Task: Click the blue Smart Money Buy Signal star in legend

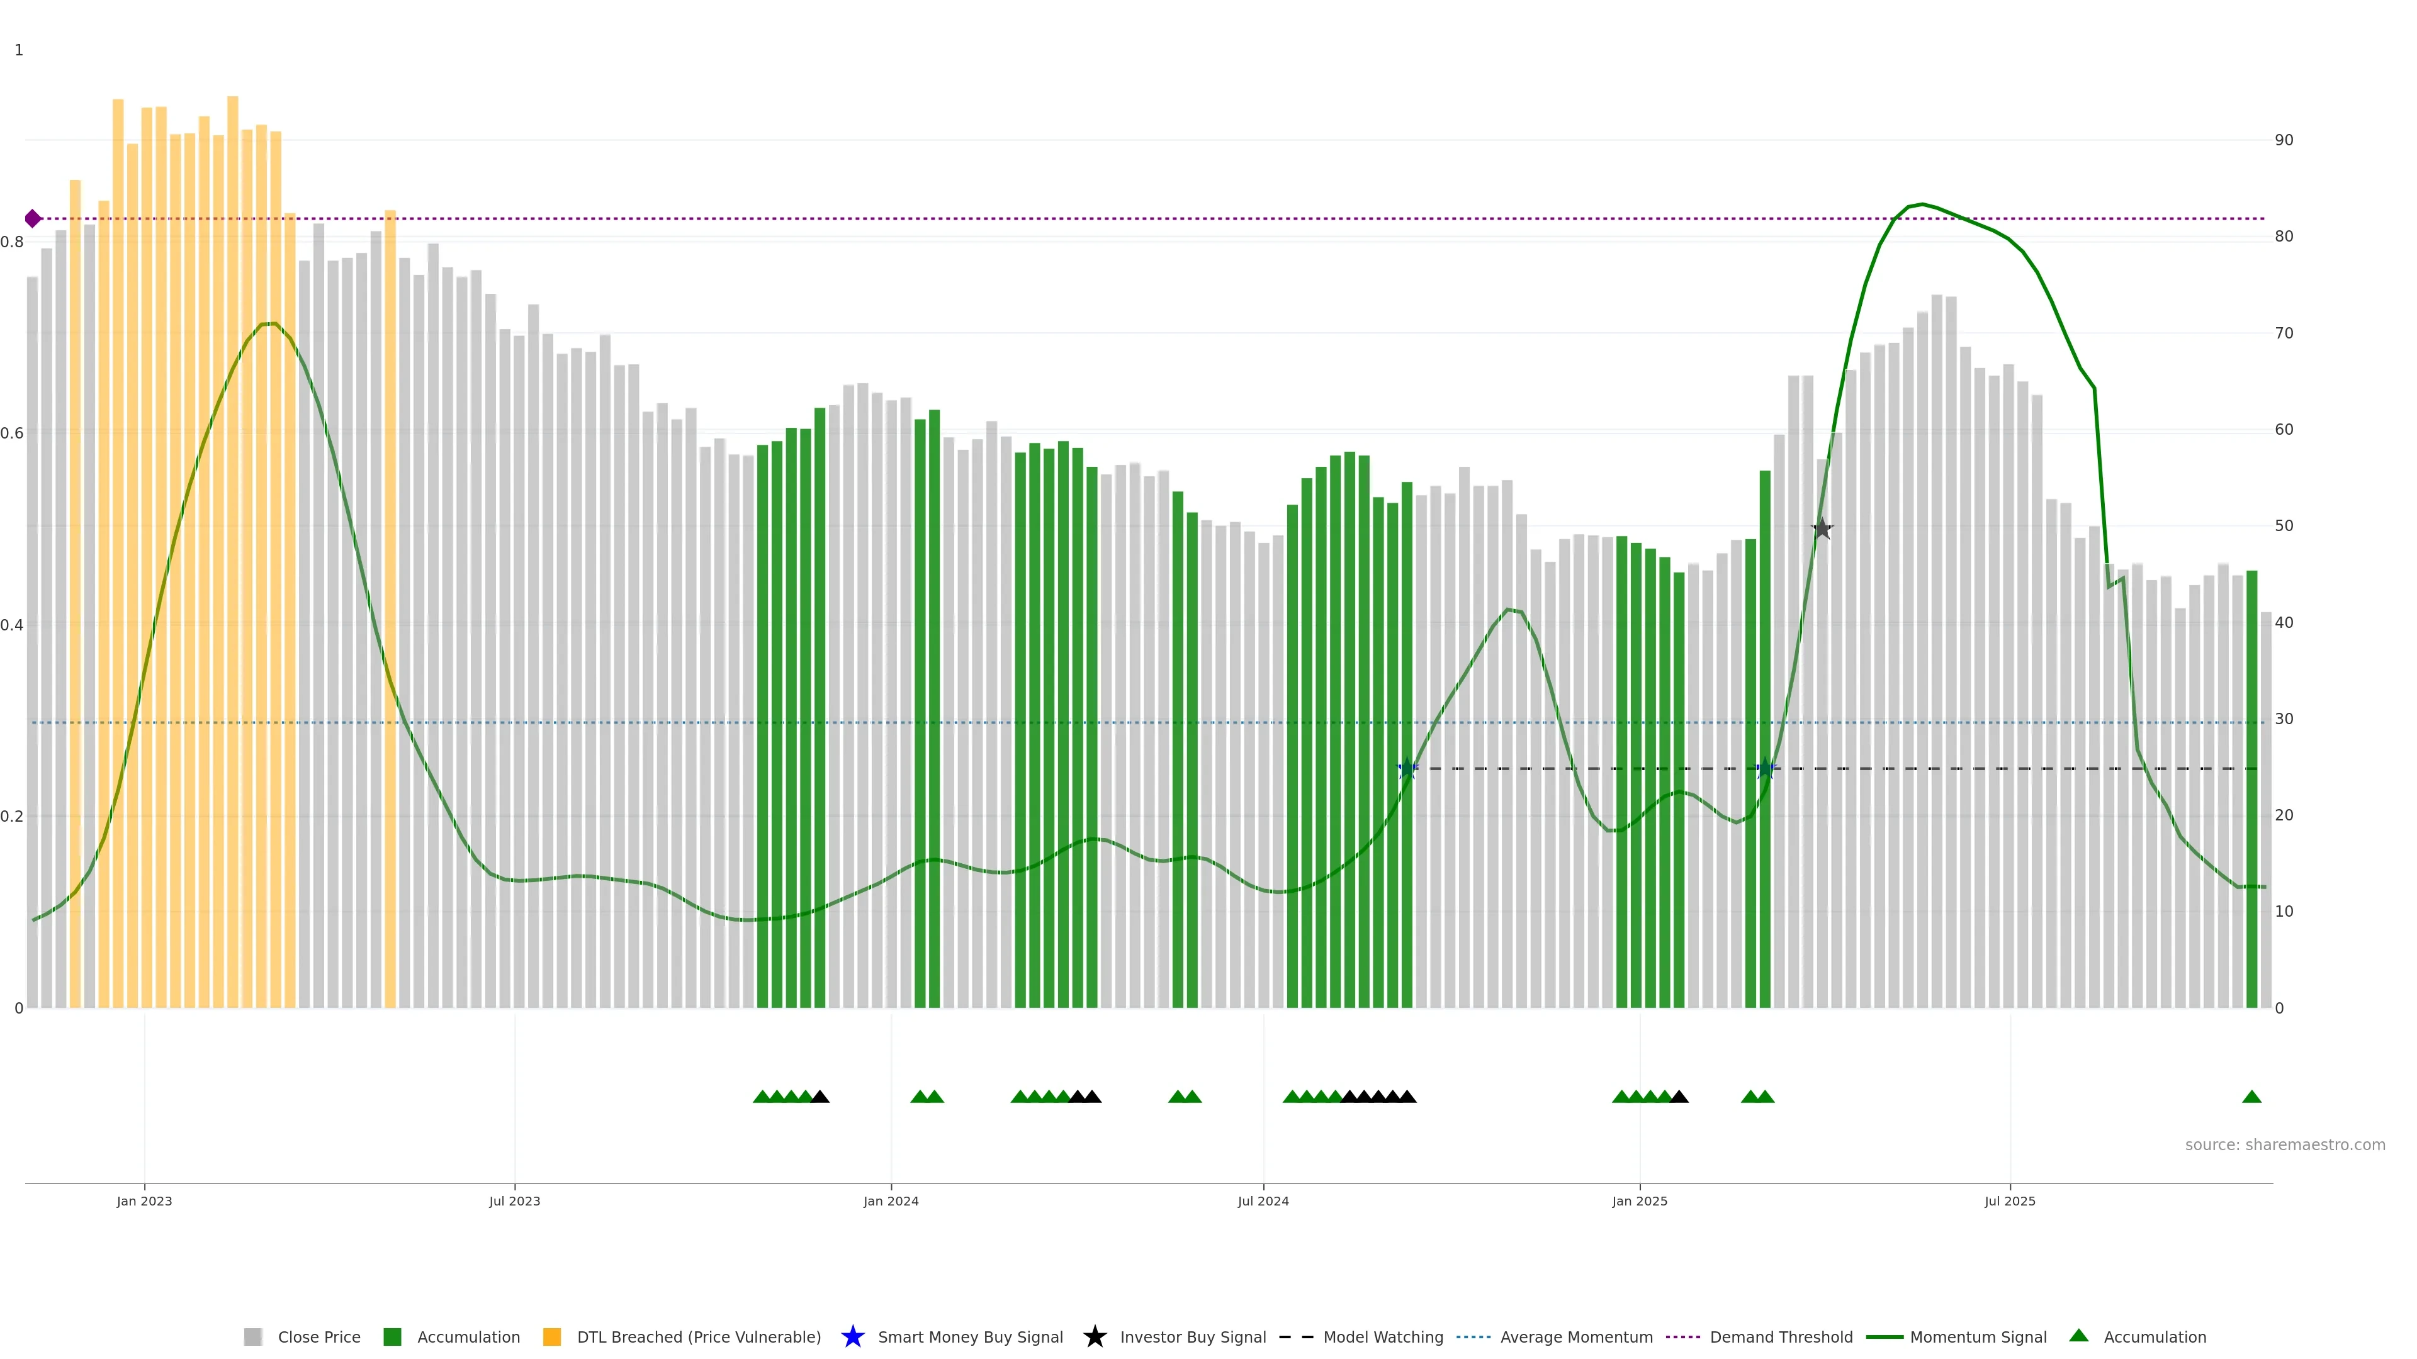Action: [x=852, y=1336]
